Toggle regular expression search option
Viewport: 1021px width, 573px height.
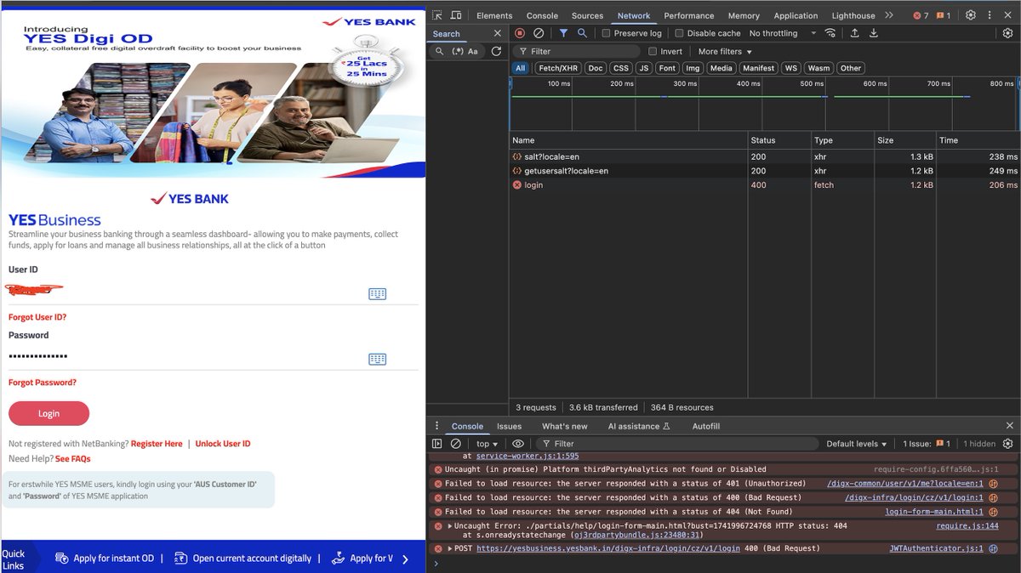(x=457, y=51)
